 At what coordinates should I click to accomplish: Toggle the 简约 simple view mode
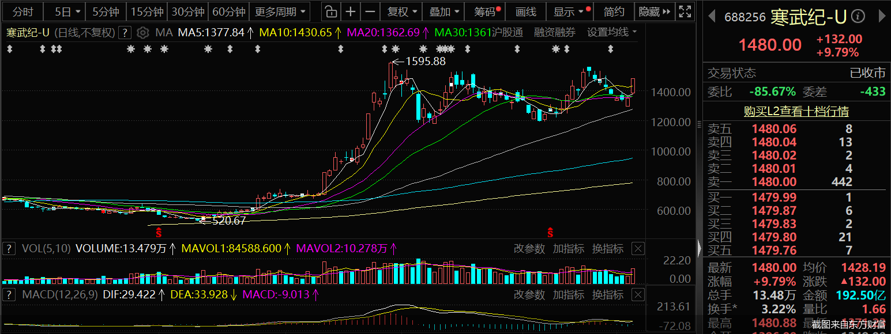pos(614,12)
